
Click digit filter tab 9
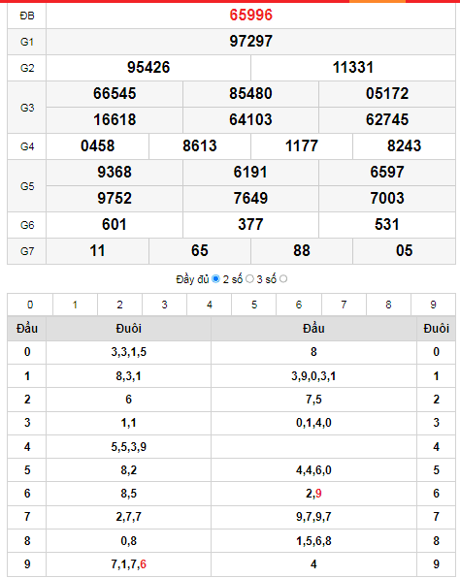tap(433, 305)
